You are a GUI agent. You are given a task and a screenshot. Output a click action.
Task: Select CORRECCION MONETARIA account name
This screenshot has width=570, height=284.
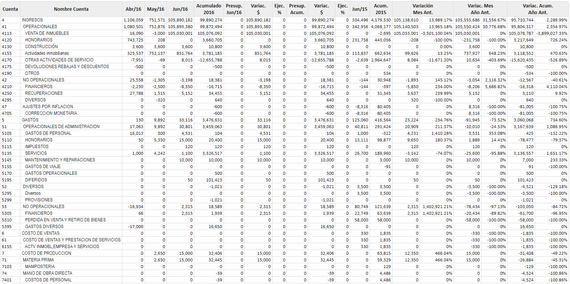point(51,113)
